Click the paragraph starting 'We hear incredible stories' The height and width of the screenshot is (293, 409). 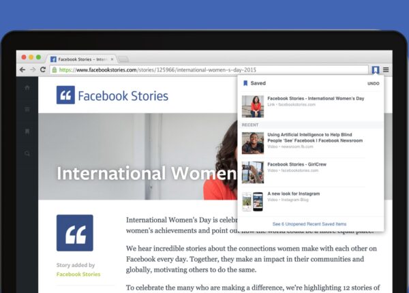click(x=252, y=259)
